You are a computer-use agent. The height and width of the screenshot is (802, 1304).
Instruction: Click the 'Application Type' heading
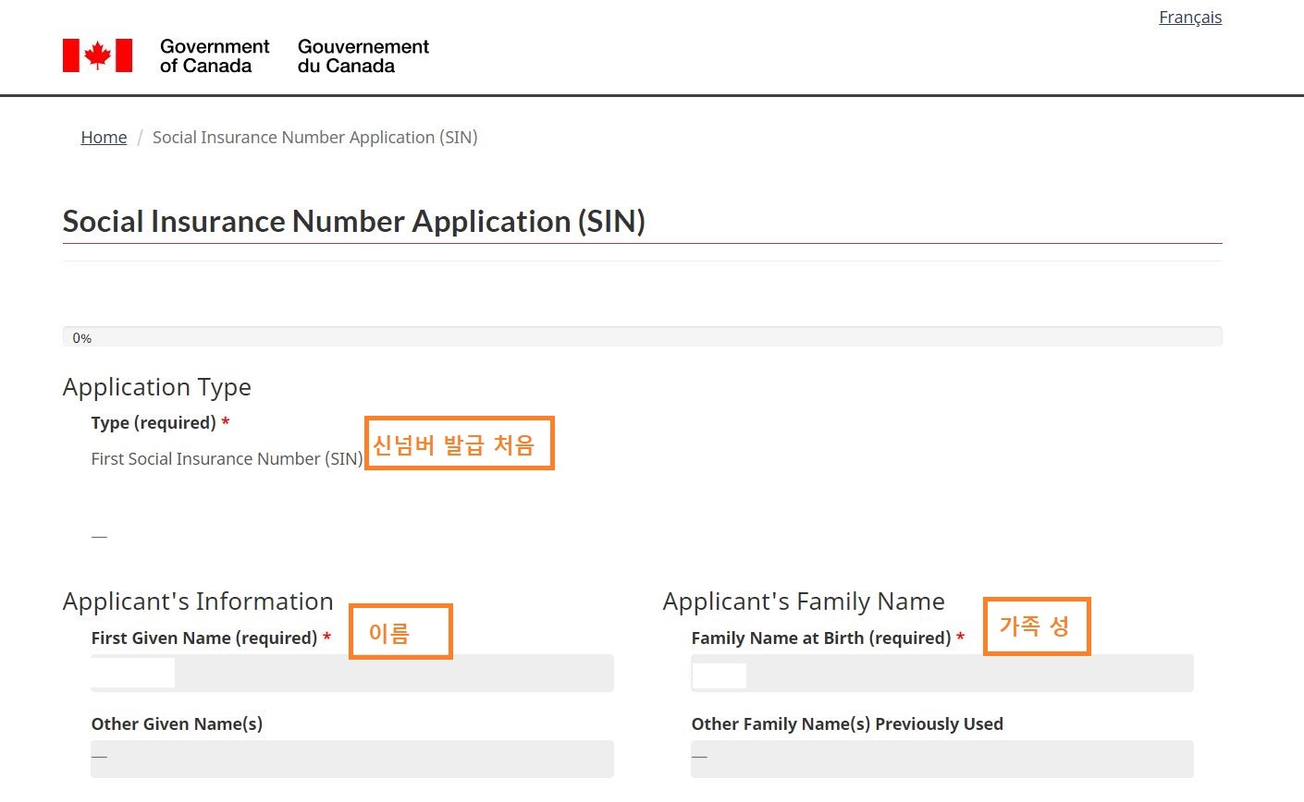[x=157, y=387]
